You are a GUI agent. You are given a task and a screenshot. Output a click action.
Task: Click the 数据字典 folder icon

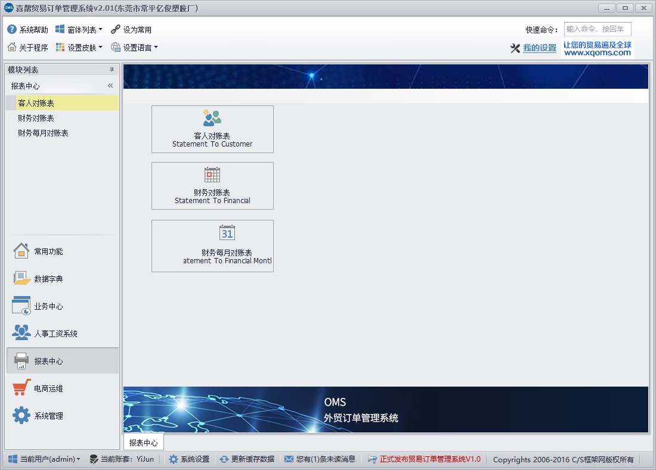(x=21, y=278)
